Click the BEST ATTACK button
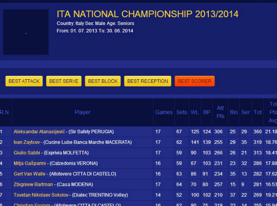 24,81
